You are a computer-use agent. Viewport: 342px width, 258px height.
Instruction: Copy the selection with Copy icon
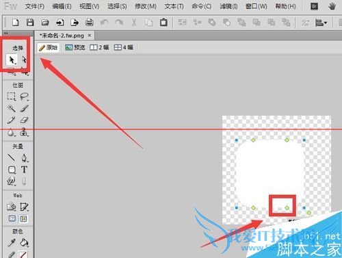pyautogui.click(x=148, y=23)
